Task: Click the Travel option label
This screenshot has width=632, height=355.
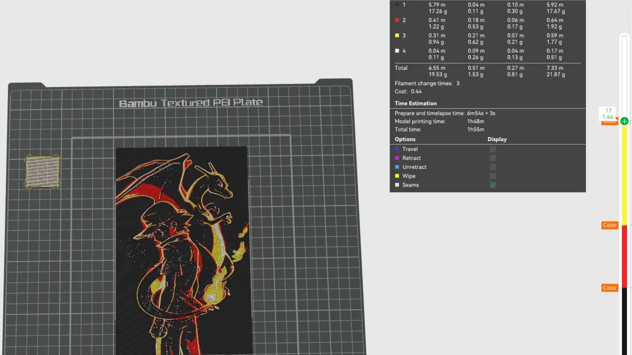Action: click(410, 149)
